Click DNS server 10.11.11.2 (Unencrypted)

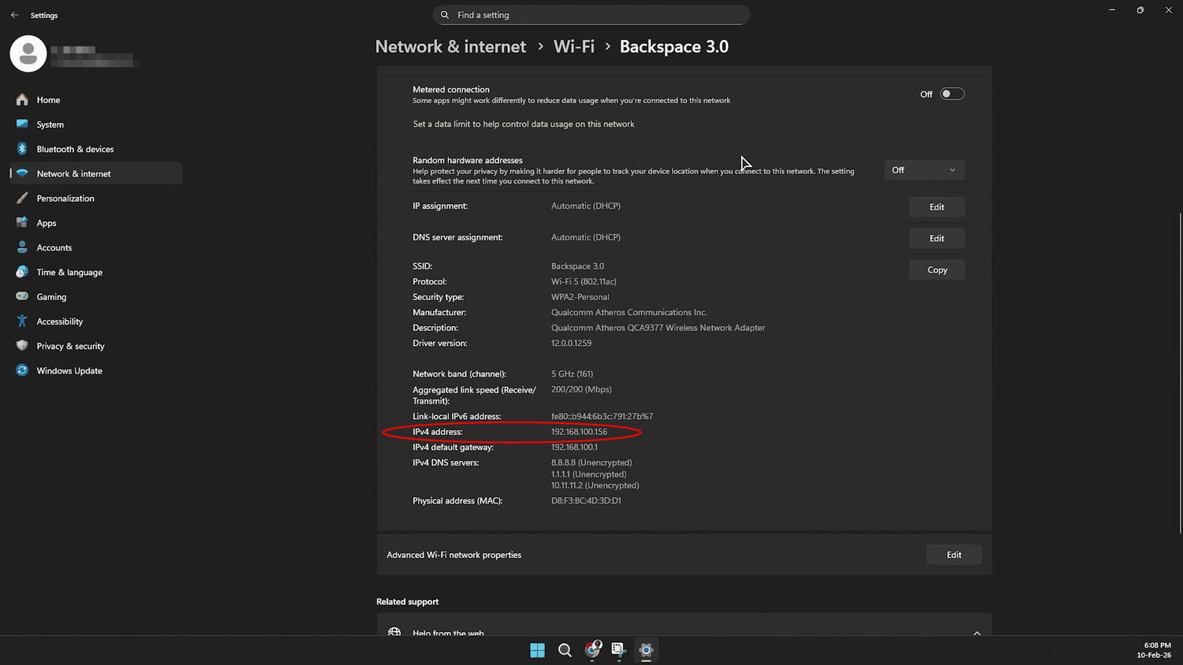(x=595, y=485)
